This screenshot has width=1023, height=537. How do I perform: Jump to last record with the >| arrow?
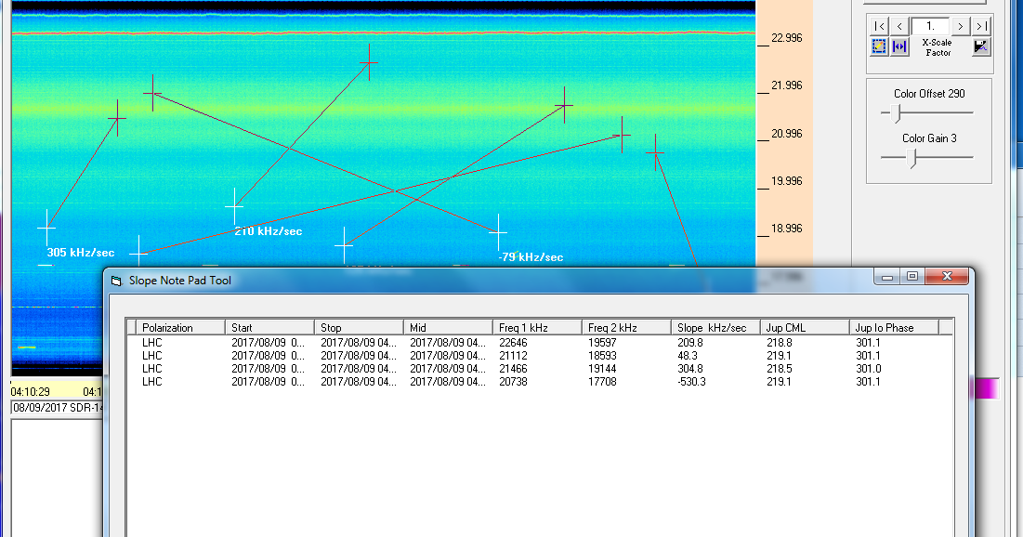pyautogui.click(x=981, y=26)
